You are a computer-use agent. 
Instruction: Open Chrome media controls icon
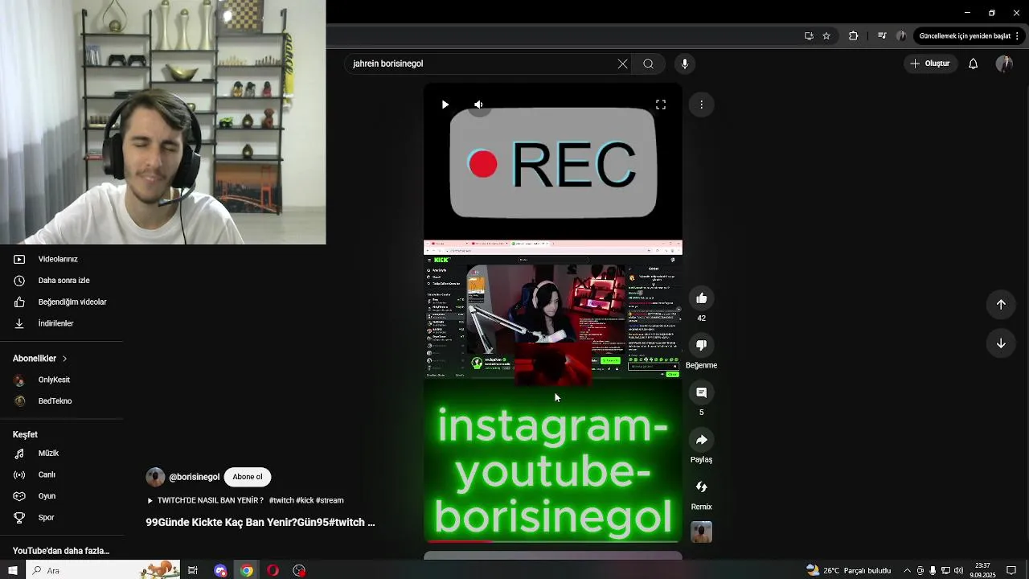coord(882,36)
